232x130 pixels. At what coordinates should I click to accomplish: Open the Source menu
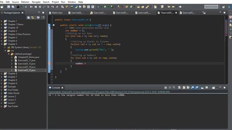pos(15,2)
